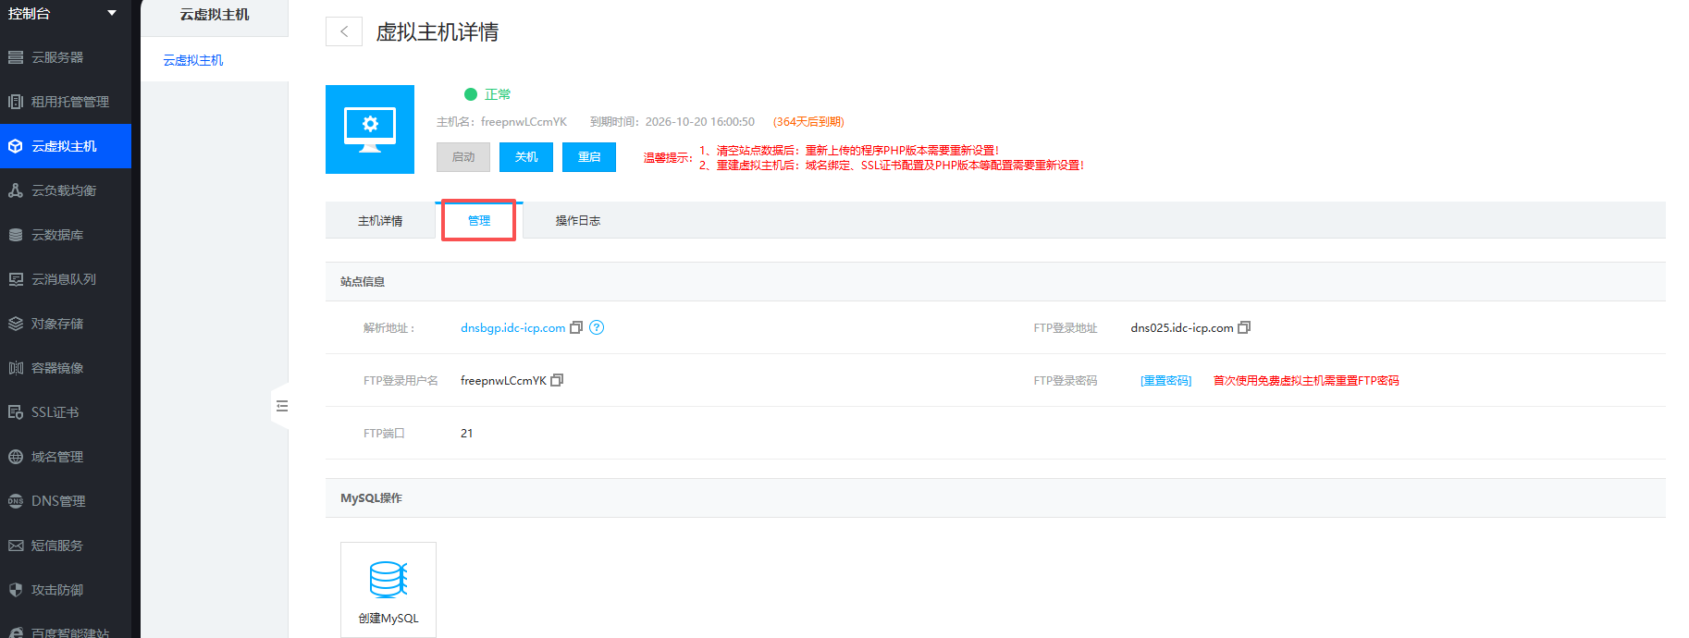Click the 云服务器 sidebar icon
This screenshot has height=638, width=1689.
tap(16, 57)
